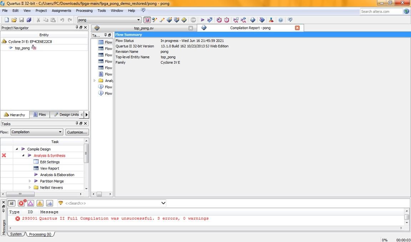The width and height of the screenshot is (411, 242).
Task: Toggle the critical warning messages filter
Action: [30, 203]
